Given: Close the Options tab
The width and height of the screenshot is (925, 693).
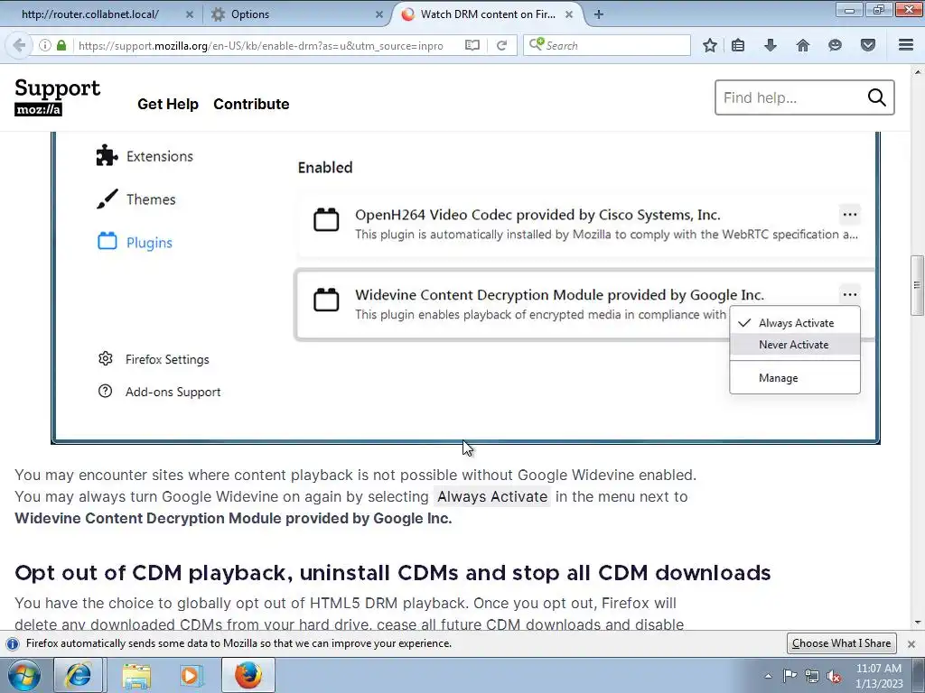Looking at the screenshot, I should pyautogui.click(x=379, y=14).
